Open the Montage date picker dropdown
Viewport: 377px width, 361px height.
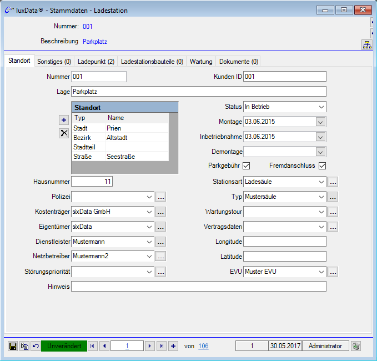pyautogui.click(x=321, y=122)
